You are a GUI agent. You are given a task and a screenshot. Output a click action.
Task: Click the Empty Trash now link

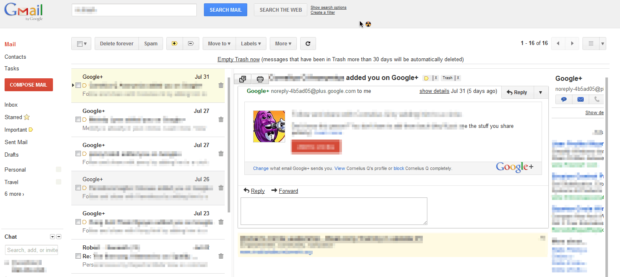point(239,60)
